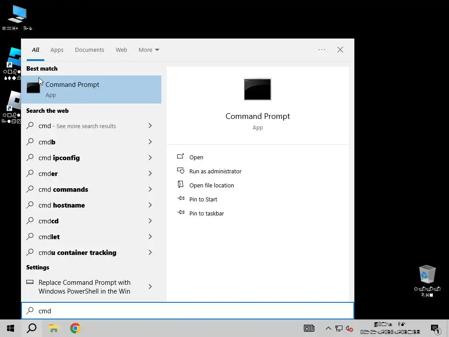The width and height of the screenshot is (449, 337).
Task: Select the 'cmdlet' web suggestion
Action: pos(91,237)
